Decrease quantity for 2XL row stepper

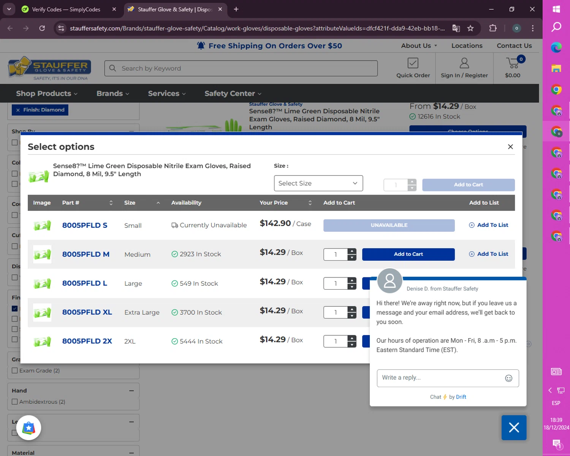tap(352, 344)
